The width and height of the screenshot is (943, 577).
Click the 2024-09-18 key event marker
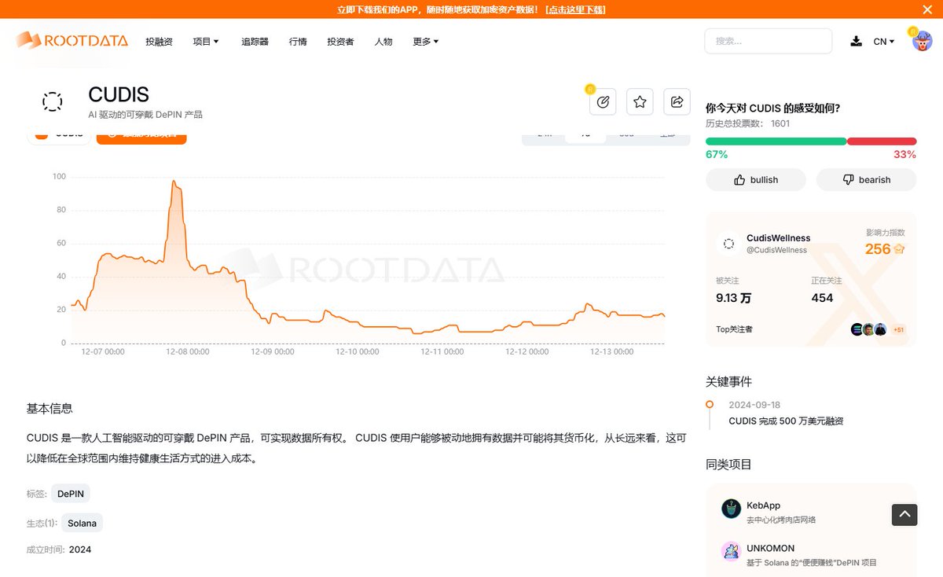[x=710, y=404]
